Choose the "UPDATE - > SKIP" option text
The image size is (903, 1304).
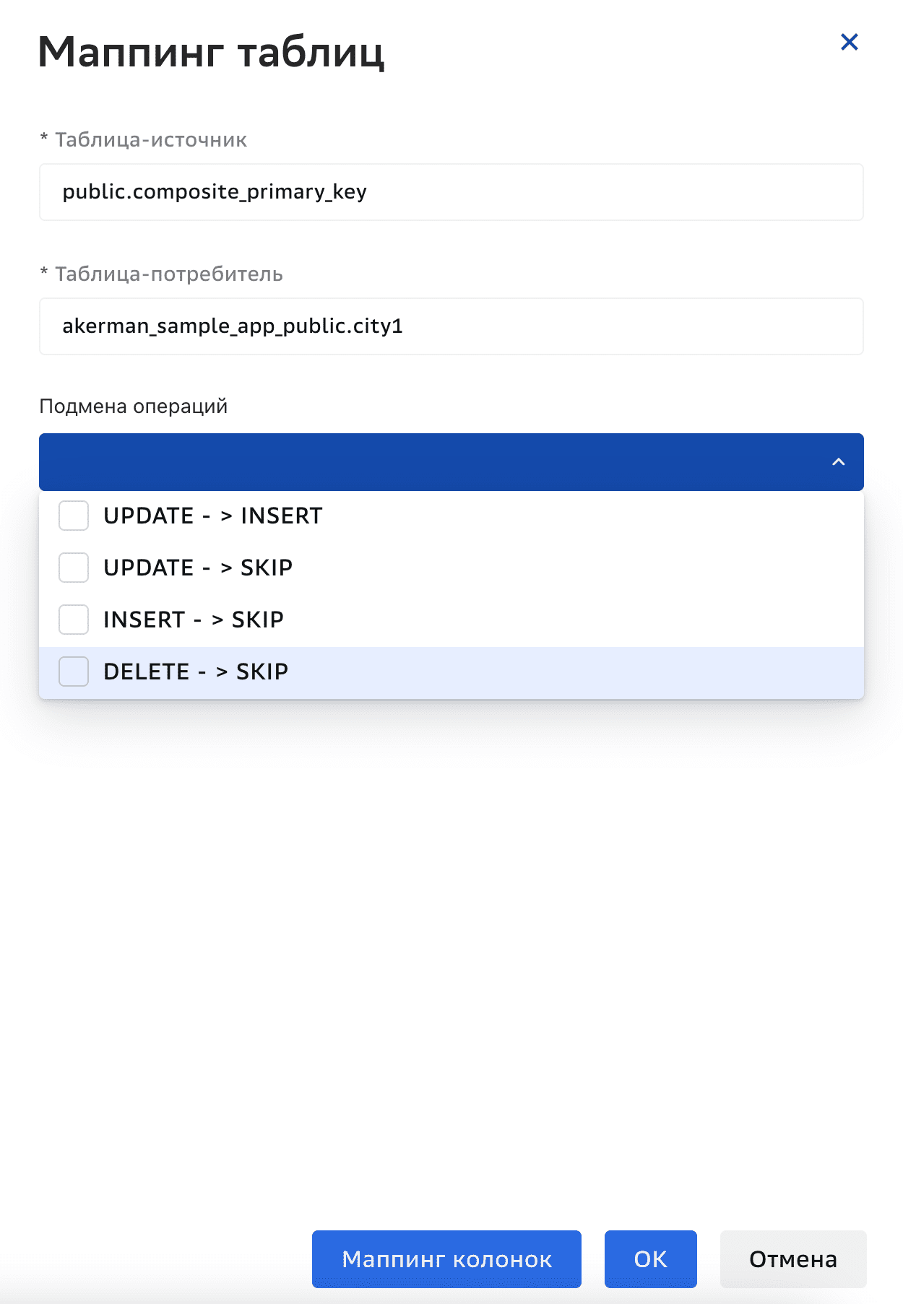coord(198,568)
